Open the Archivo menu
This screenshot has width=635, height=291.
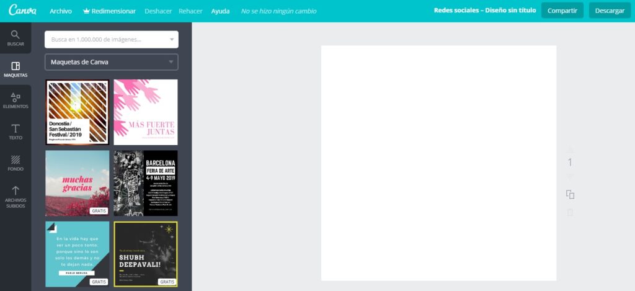click(61, 11)
